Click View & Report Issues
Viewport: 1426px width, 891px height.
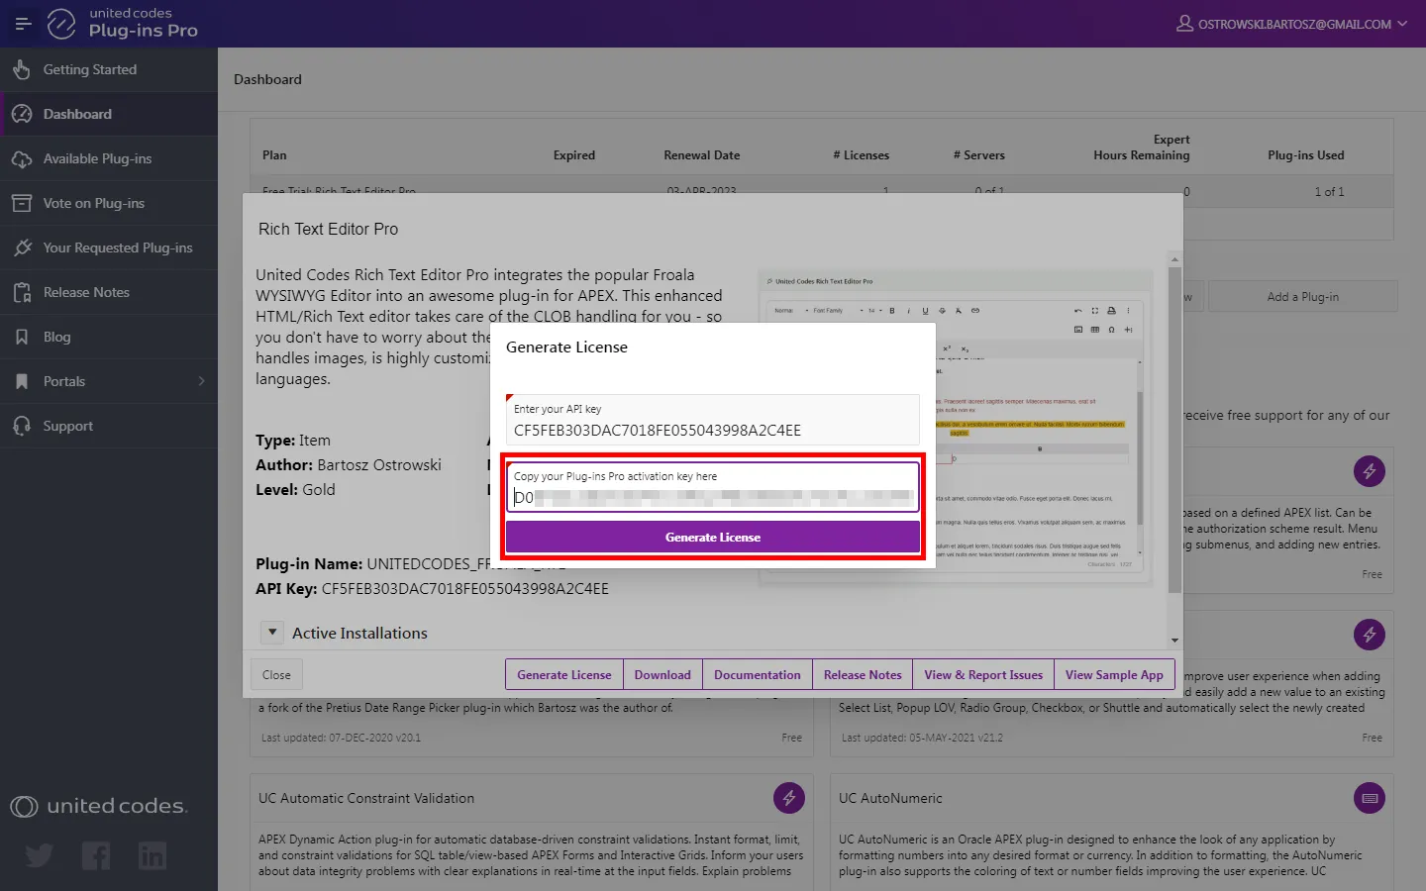click(982, 675)
